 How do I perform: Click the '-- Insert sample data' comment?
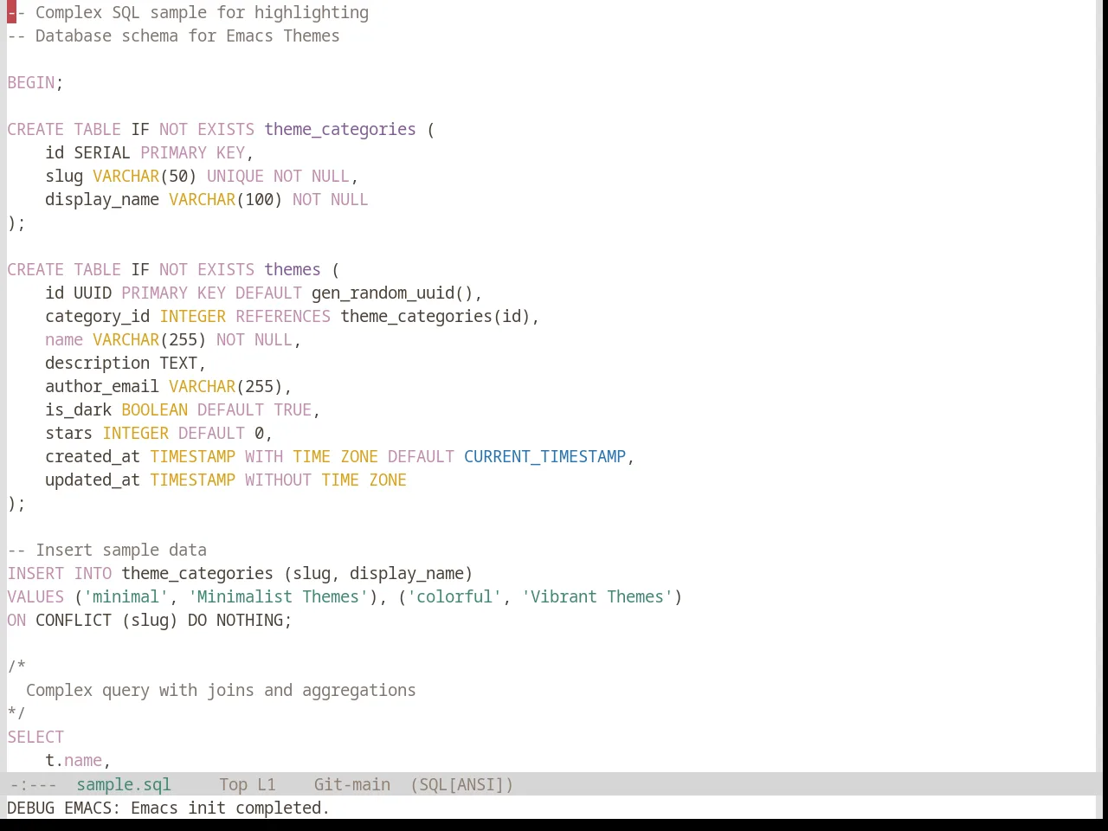click(x=107, y=550)
